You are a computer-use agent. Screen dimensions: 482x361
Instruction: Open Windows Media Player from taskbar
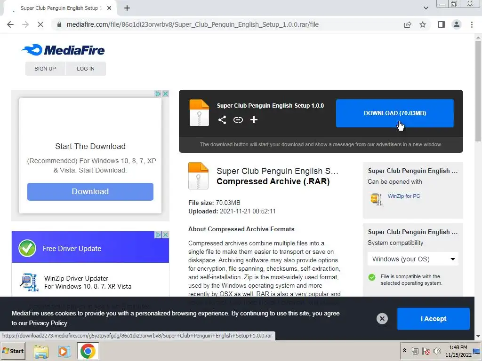64,351
